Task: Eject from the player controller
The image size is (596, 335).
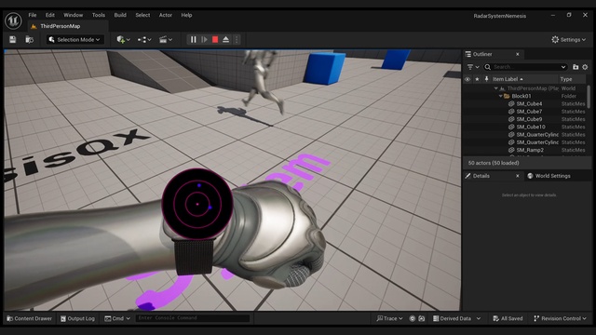Action: [x=225, y=39]
